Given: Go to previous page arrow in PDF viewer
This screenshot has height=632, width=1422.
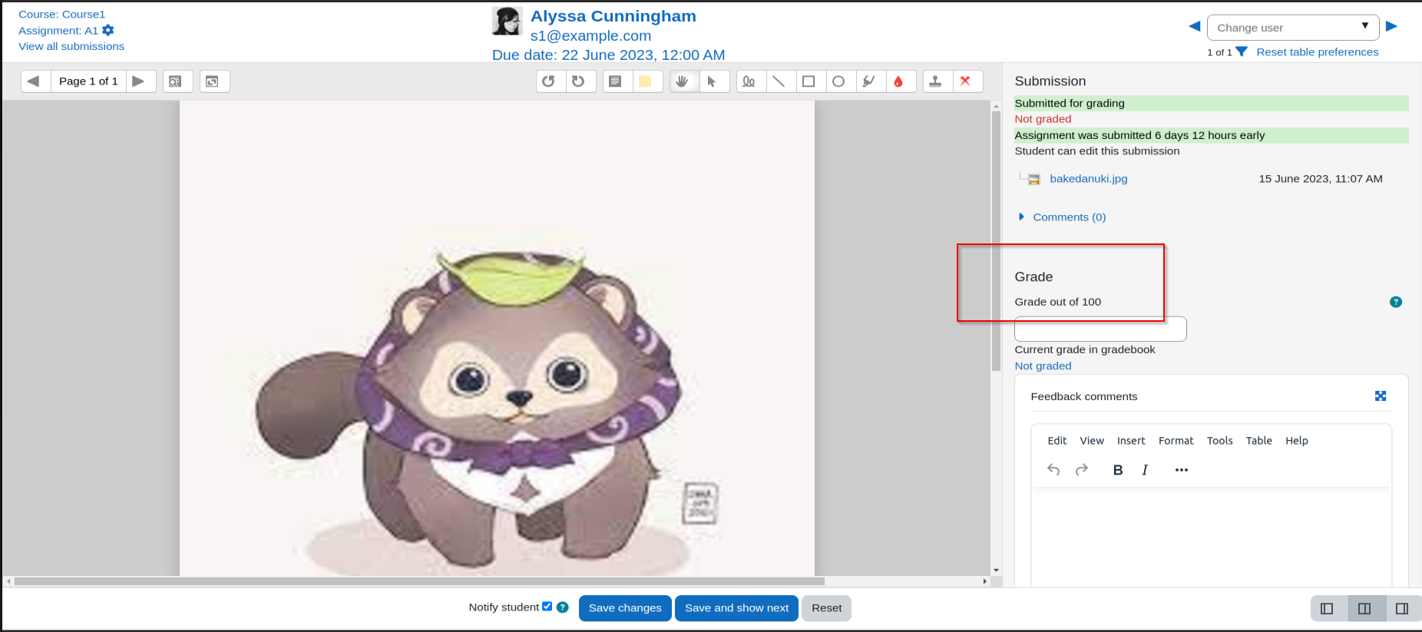Looking at the screenshot, I should click(x=34, y=81).
